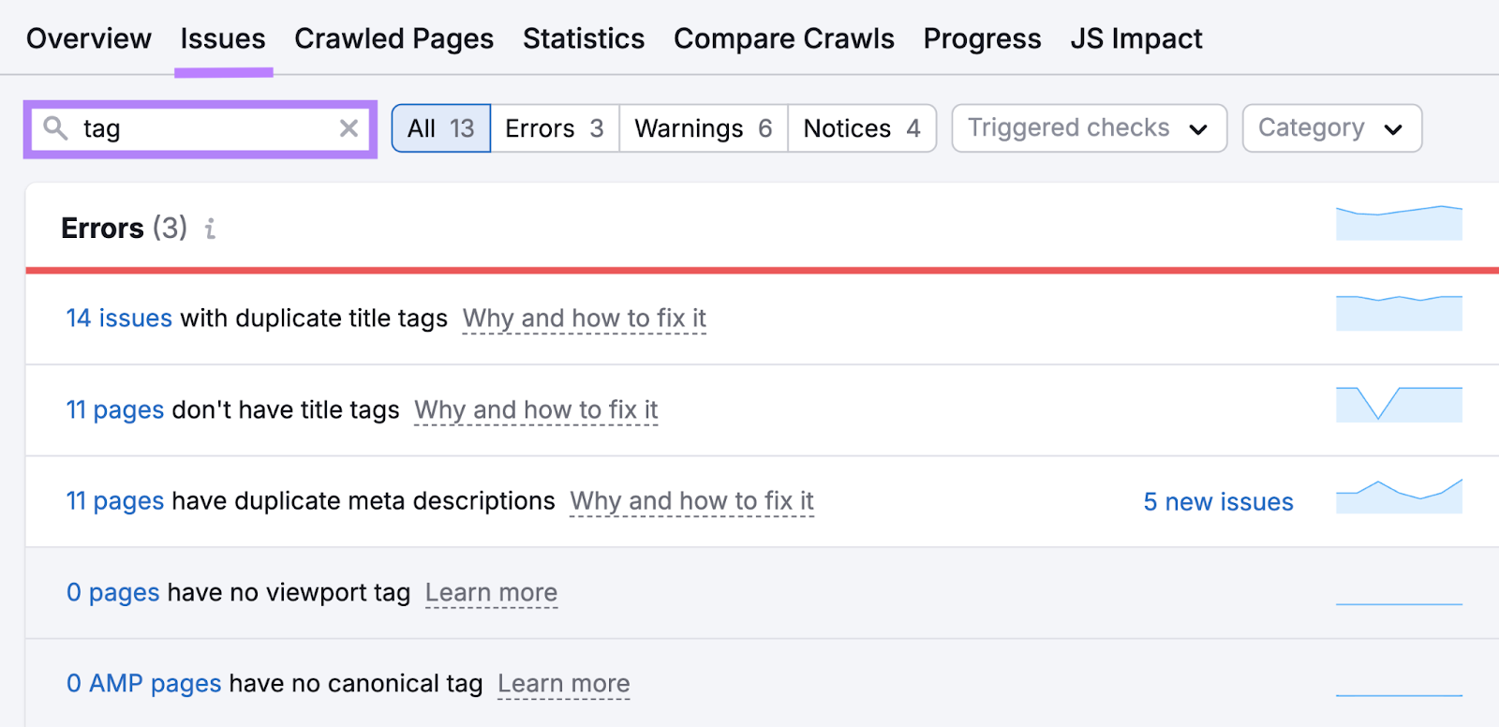1499x727 pixels.
Task: Click the flat trend line for viewport tag issue
Action: (1398, 604)
